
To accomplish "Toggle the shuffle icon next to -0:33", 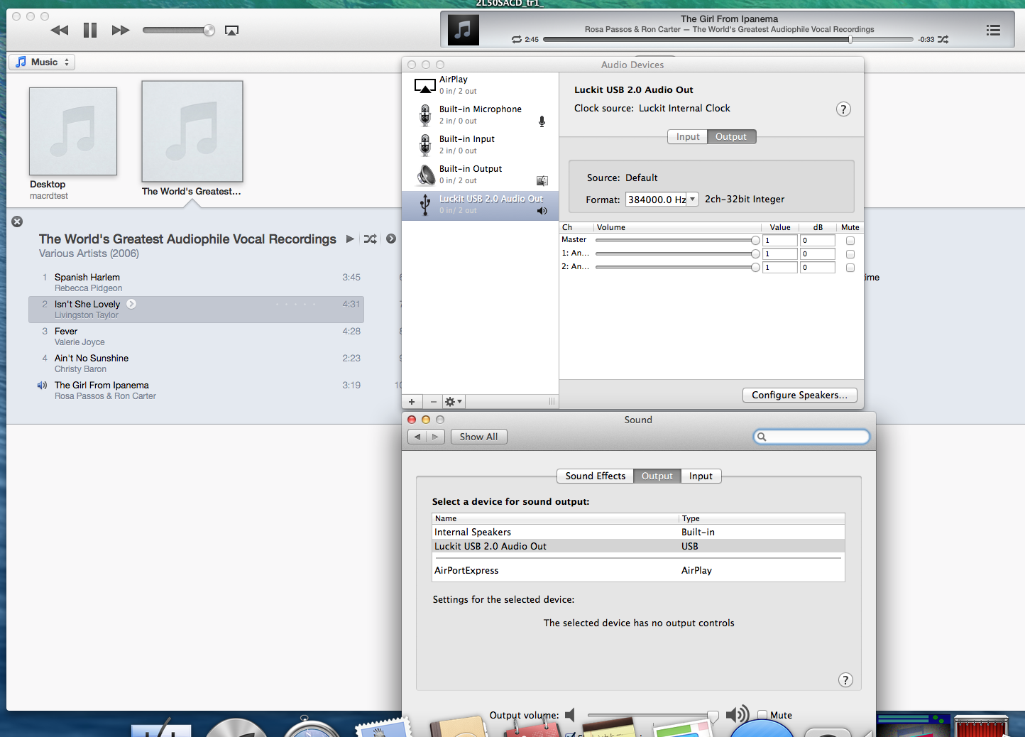I will point(943,40).
